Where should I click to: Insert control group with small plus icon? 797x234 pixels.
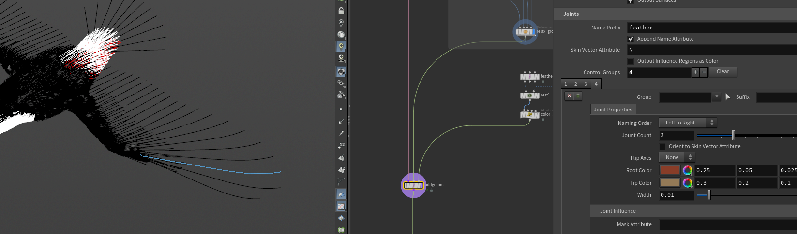coord(578,96)
